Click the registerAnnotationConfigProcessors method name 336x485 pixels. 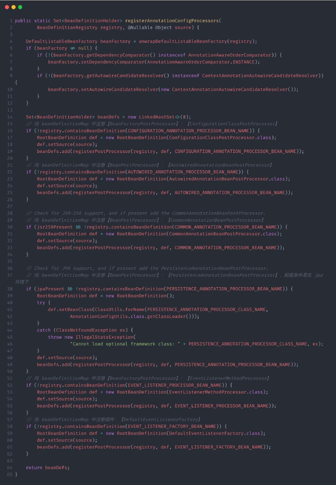[172, 21]
